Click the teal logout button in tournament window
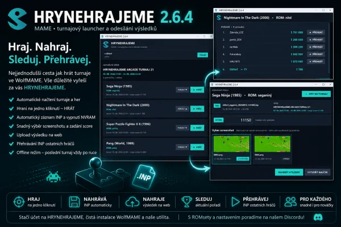Viewport: 341px width, 227px height. pos(203,55)
